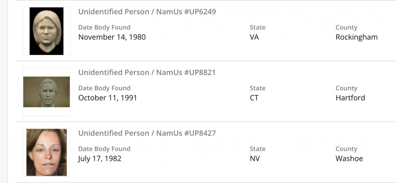Open the Unidentified Person NamUs #UP6249 record
This screenshot has width=396, height=183.
point(147,12)
